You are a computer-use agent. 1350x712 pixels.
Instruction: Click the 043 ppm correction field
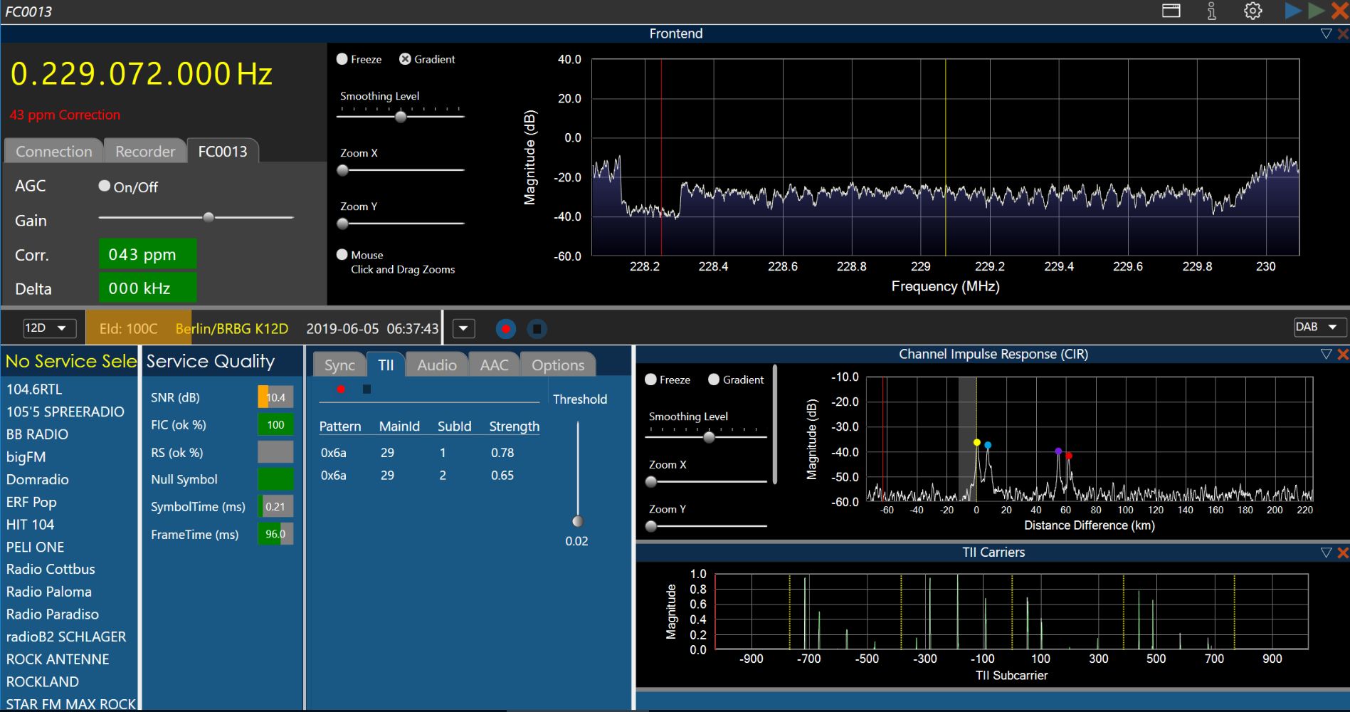(x=147, y=255)
